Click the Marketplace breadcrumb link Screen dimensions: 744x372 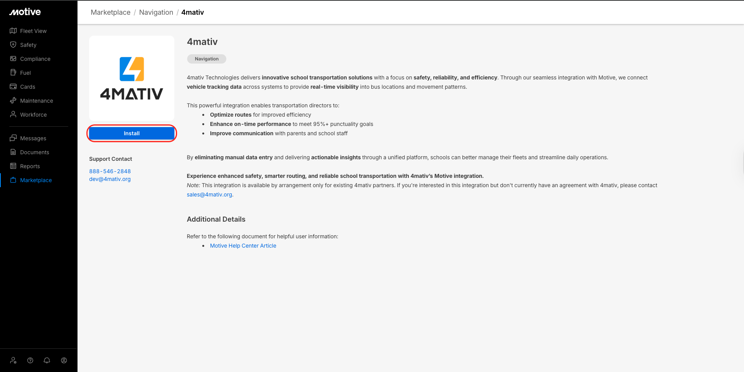[x=110, y=12]
